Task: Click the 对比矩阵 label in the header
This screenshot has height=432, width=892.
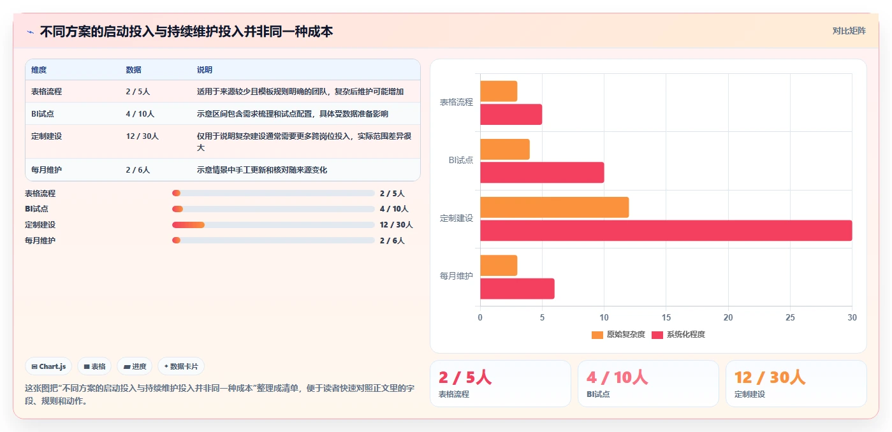Action: [849, 31]
